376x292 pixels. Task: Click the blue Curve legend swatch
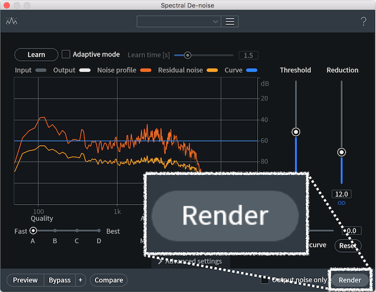click(252, 70)
